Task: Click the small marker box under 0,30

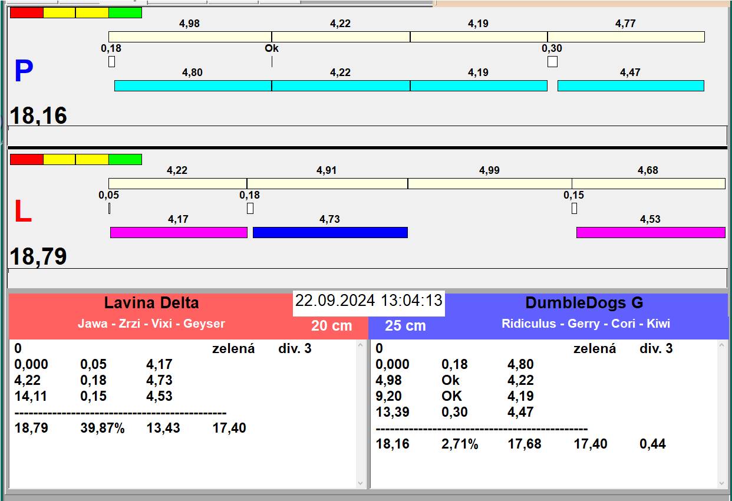Action: 552,61
